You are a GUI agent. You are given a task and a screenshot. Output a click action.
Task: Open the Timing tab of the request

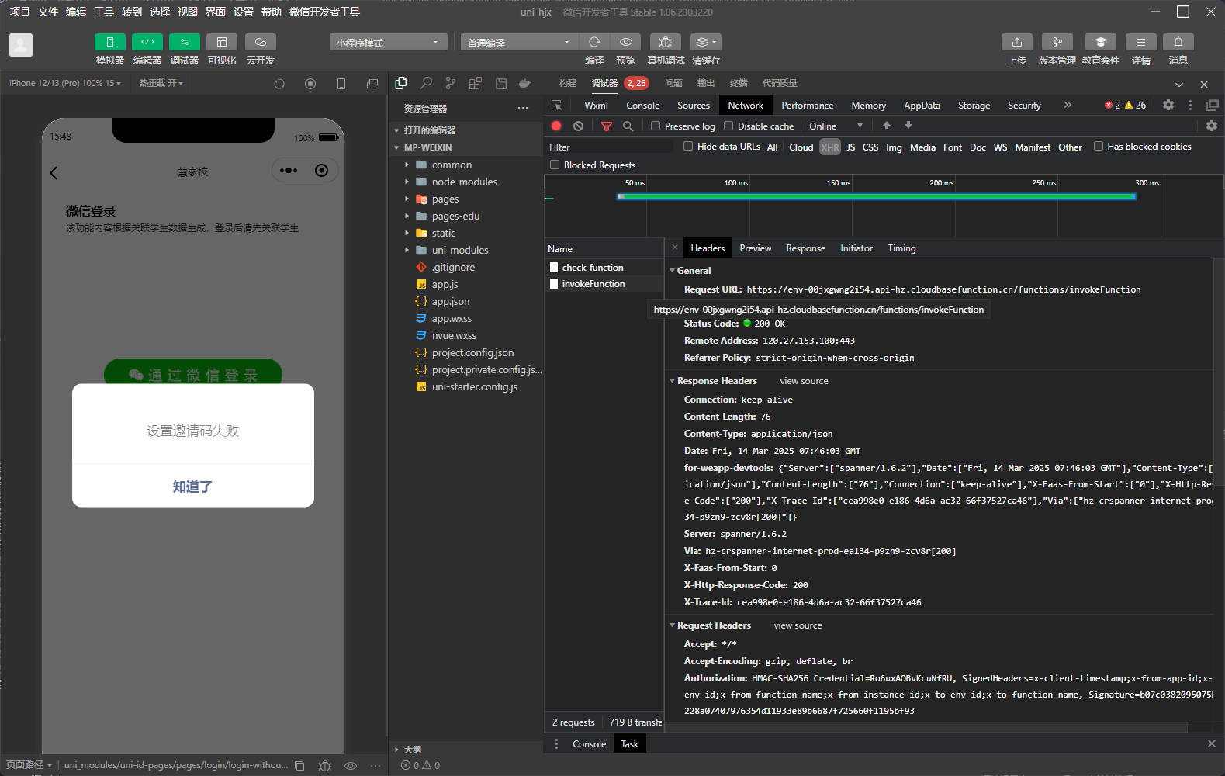(901, 248)
